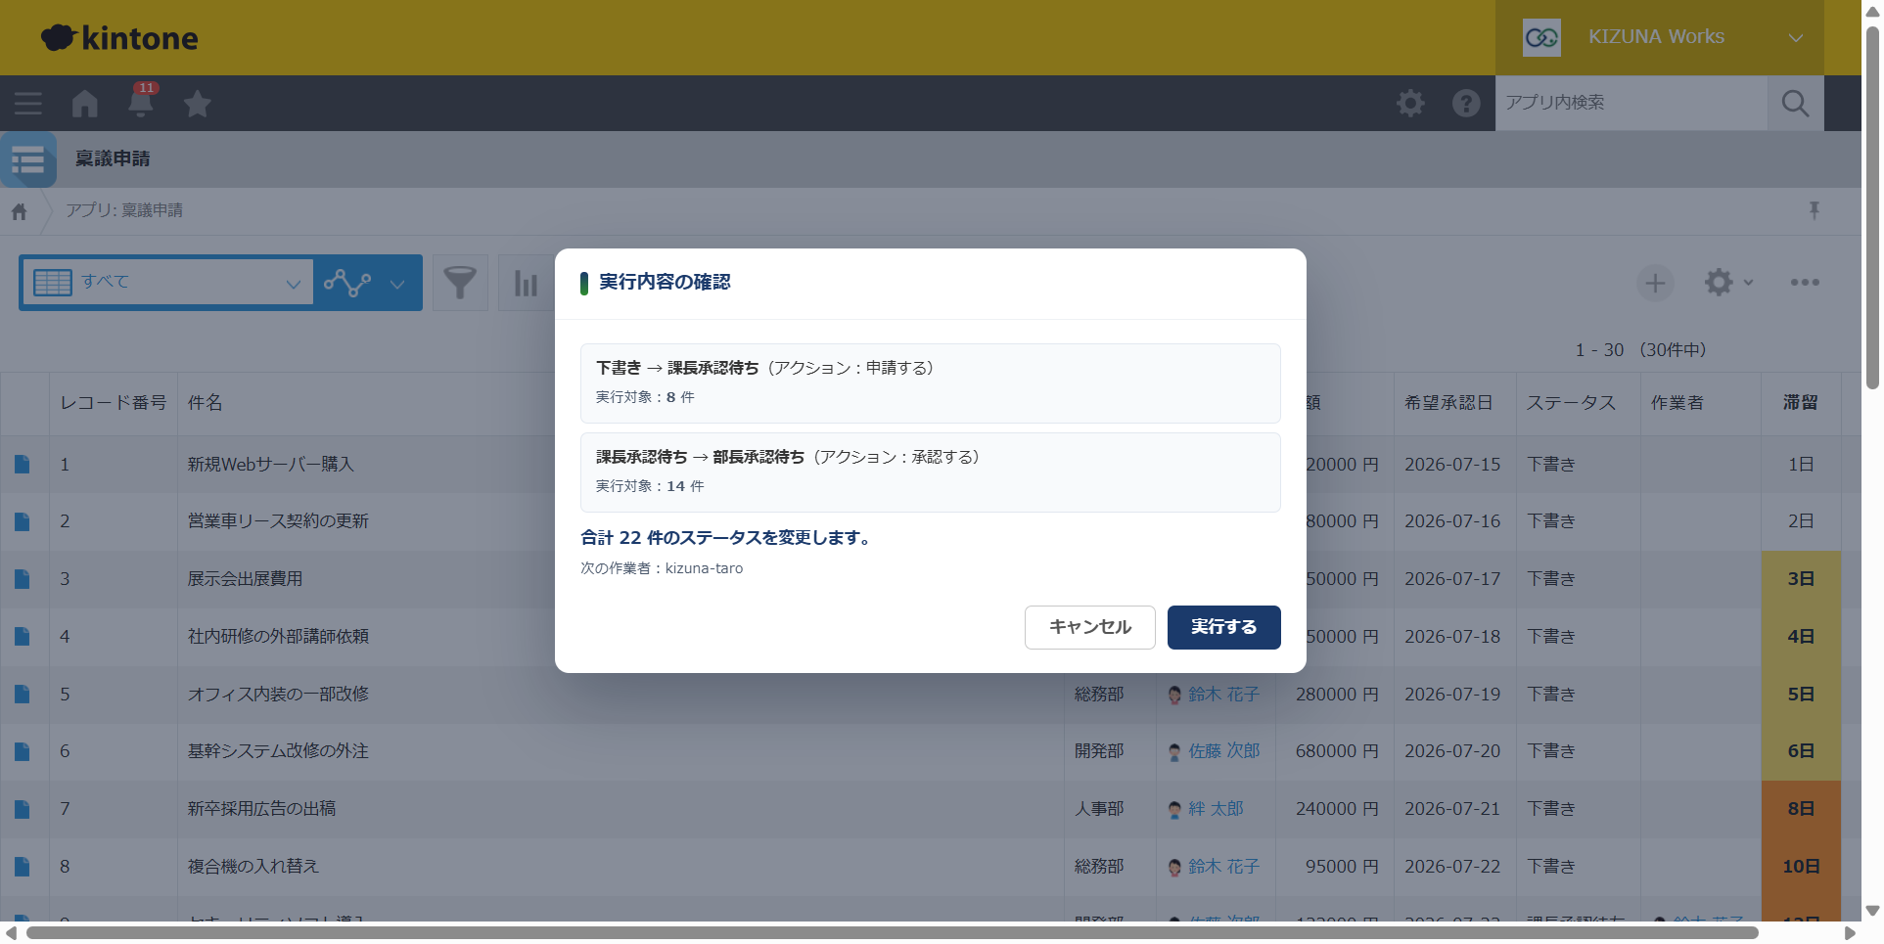Add a new record with plus icon
The image size is (1884, 944).
pyautogui.click(x=1655, y=283)
